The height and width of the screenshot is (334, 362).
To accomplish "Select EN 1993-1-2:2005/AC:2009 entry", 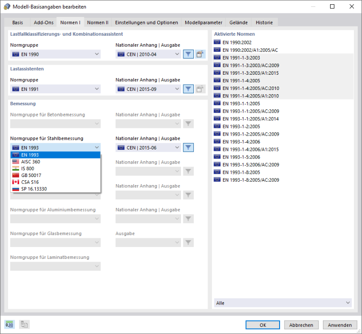I will [x=283, y=134].
